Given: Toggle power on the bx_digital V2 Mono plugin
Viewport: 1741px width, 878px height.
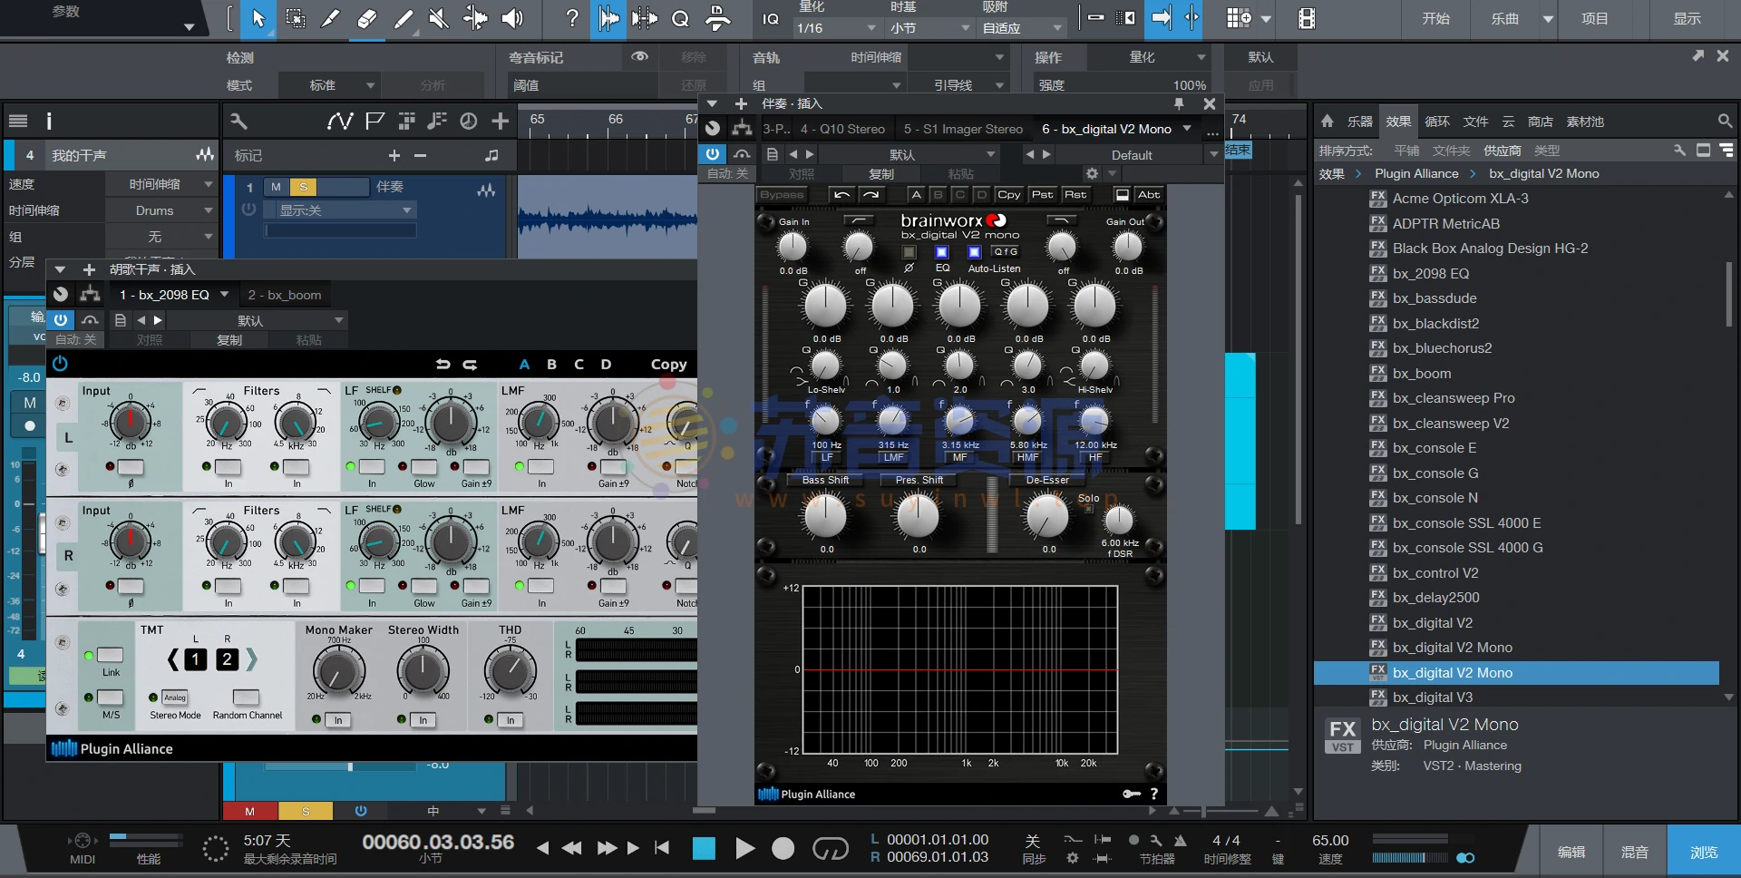Looking at the screenshot, I should 713,154.
